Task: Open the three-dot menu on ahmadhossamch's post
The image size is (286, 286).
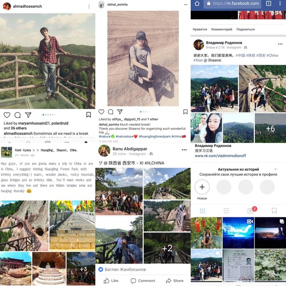Action: tap(89, 7)
